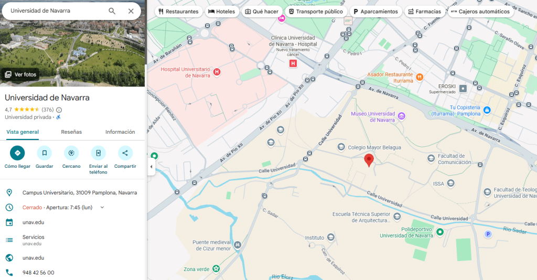Click Museo Universidad de Navarra marker
The width and height of the screenshot is (537, 280).
click(402, 116)
